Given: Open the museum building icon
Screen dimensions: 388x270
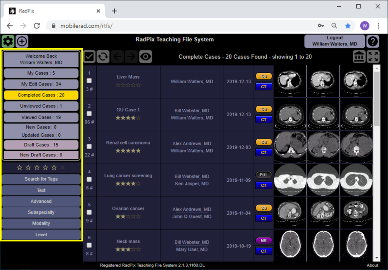Looking at the screenshot, I should click(x=359, y=57).
